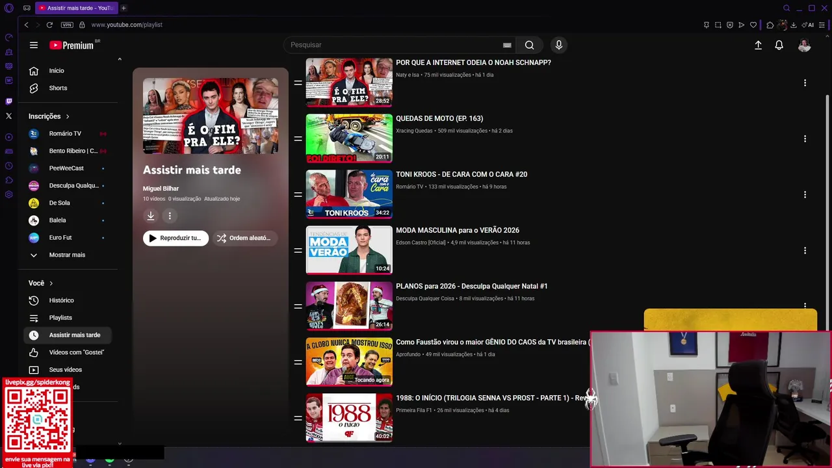Open Miguel Bilhar channel link
Image resolution: width=832 pixels, height=468 pixels.
(161, 188)
